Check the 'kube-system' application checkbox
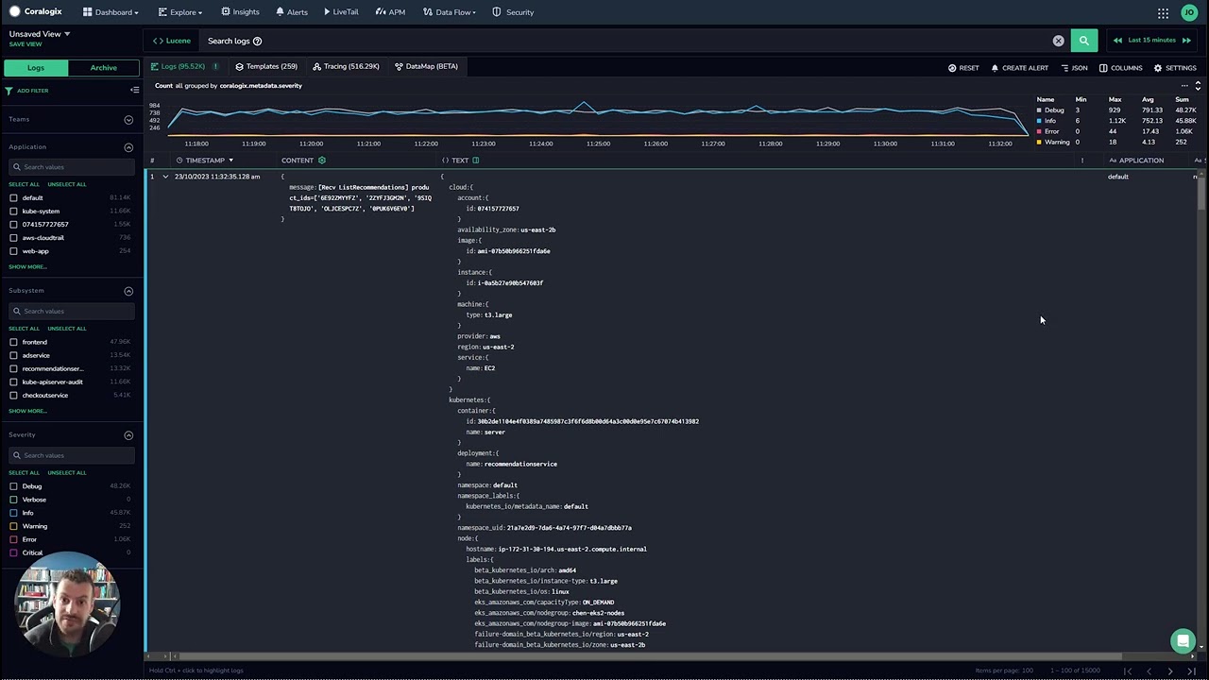Viewport: 1209px width, 680px height. (x=13, y=212)
